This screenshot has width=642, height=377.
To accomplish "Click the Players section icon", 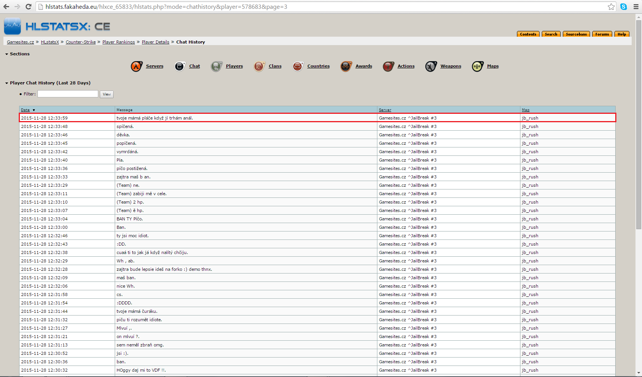I will 216,66.
